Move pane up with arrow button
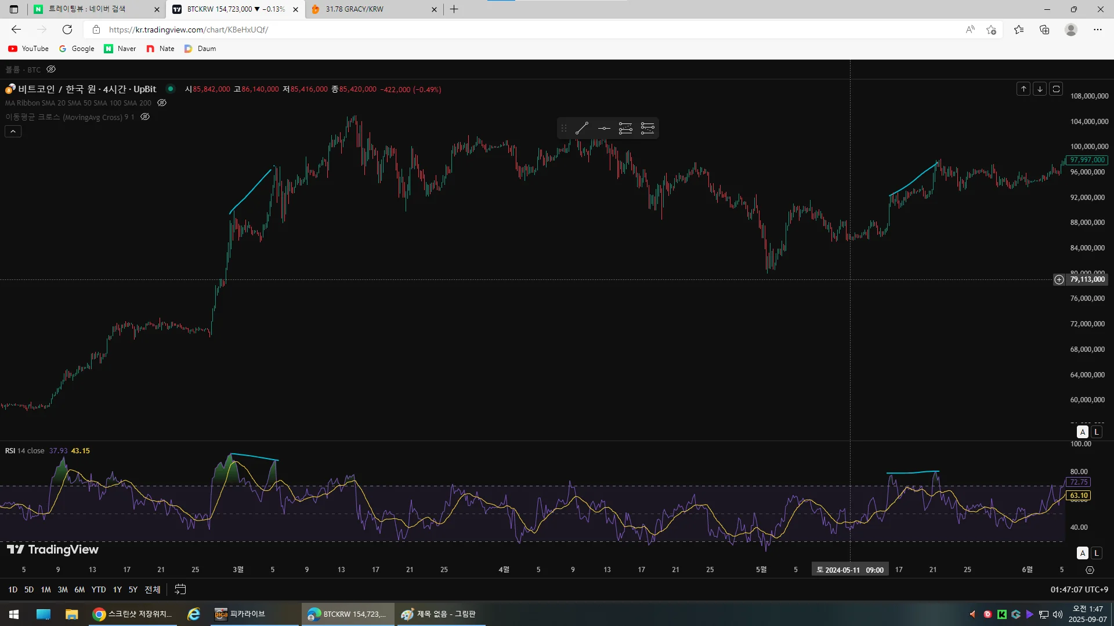1114x626 pixels. (1023, 89)
